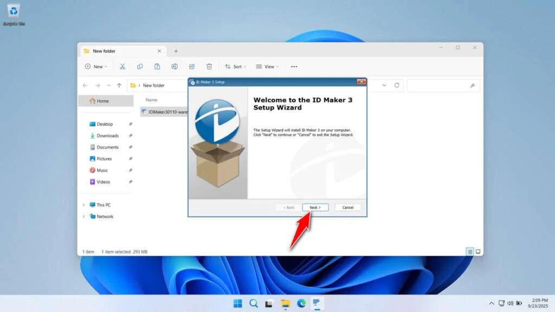This screenshot has height=312, width=555.
Task: Delete the selected file using the trash icon
Action: [209, 66]
